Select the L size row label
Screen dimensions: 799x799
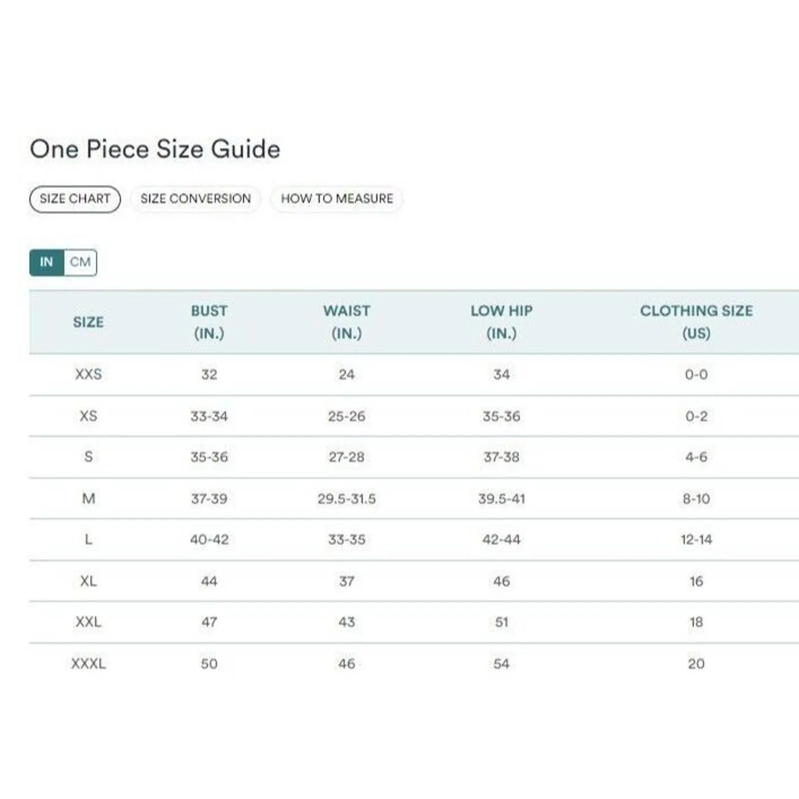click(x=88, y=539)
